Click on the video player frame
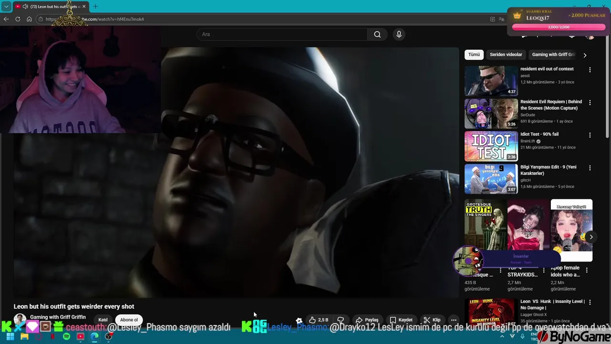611x344 pixels. pyautogui.click(x=236, y=172)
